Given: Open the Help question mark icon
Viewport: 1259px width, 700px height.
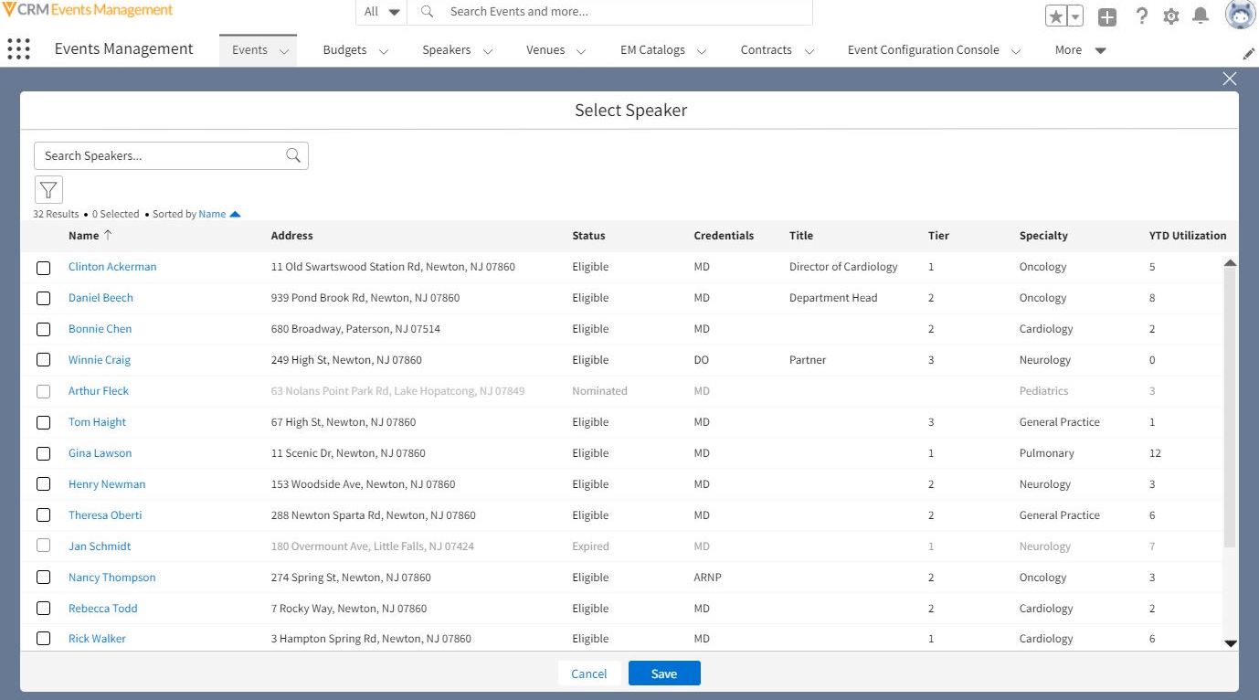Looking at the screenshot, I should [1141, 16].
